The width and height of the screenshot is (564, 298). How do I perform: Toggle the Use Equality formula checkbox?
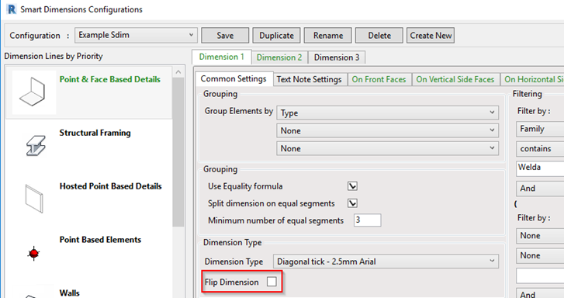(352, 186)
